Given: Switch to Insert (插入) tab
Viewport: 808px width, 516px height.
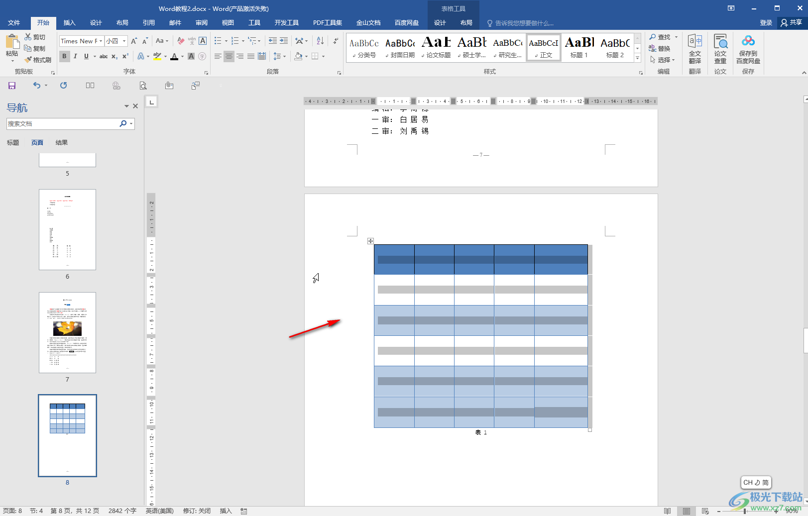Looking at the screenshot, I should [x=69, y=22].
